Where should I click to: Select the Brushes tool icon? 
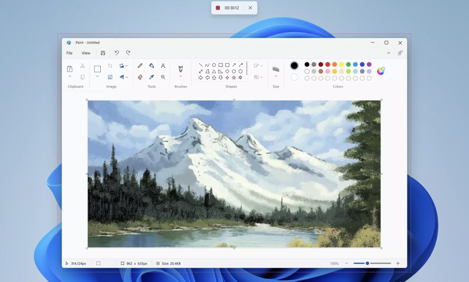pyautogui.click(x=181, y=69)
